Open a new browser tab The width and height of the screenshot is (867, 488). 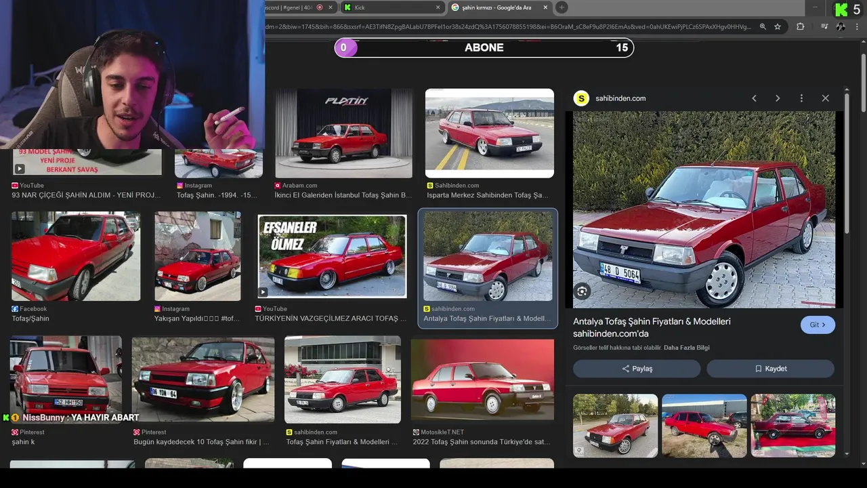click(x=562, y=7)
